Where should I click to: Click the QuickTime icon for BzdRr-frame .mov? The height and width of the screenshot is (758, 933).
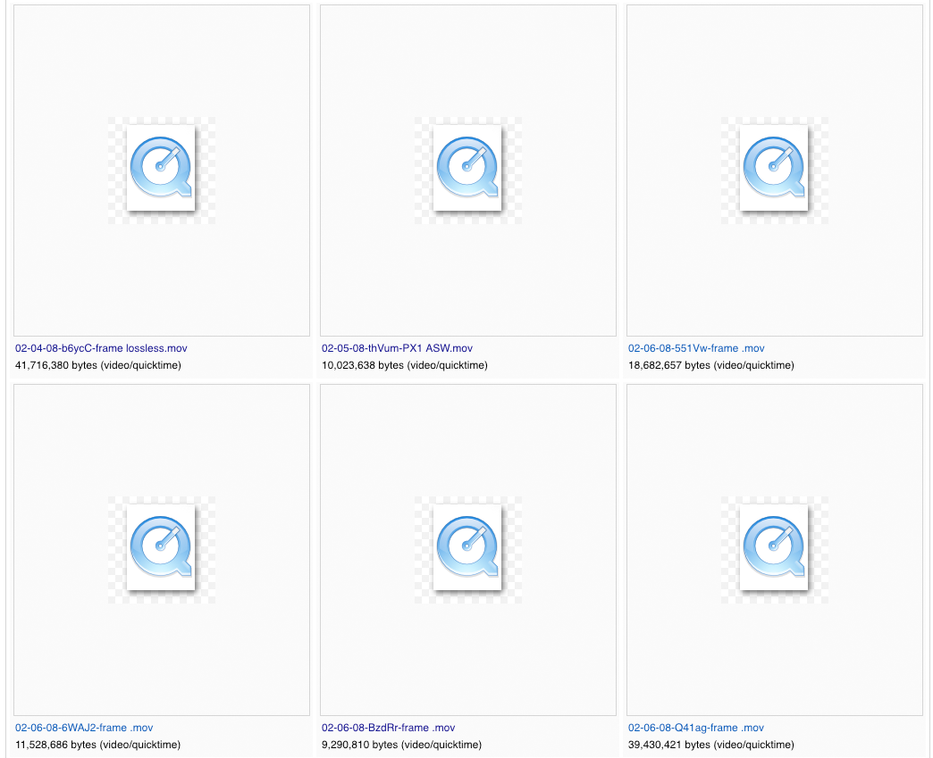click(x=468, y=549)
